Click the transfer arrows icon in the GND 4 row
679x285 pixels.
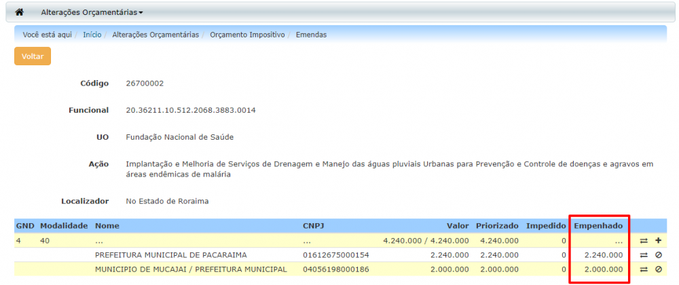click(644, 240)
